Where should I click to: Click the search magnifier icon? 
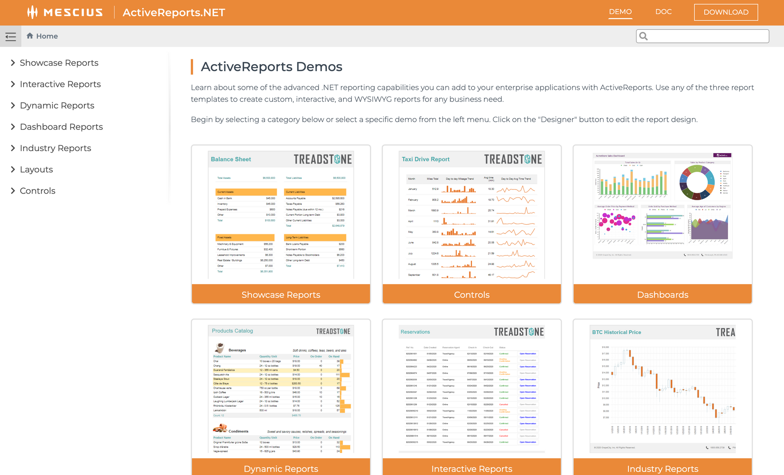coord(644,36)
